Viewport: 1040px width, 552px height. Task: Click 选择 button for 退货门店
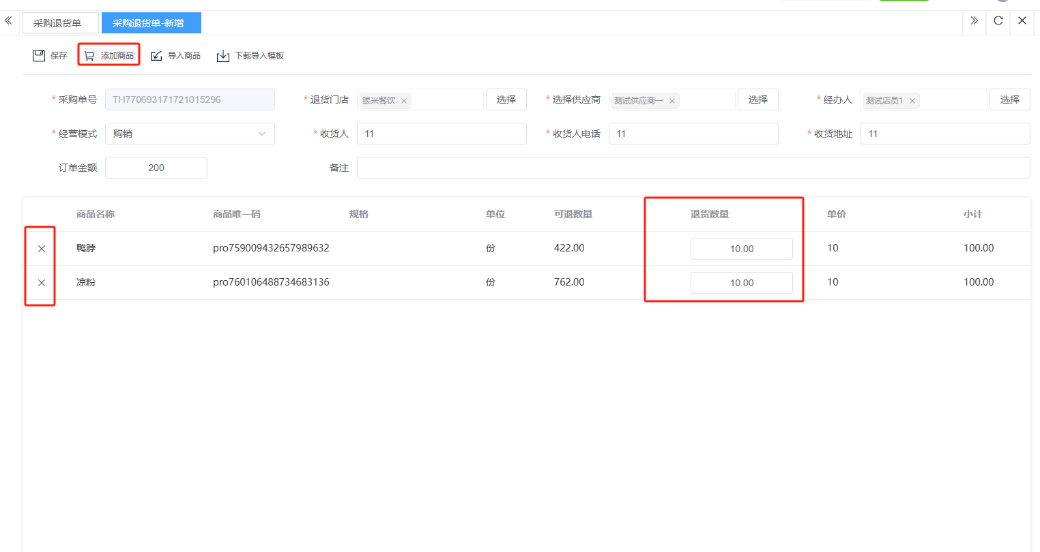point(506,99)
